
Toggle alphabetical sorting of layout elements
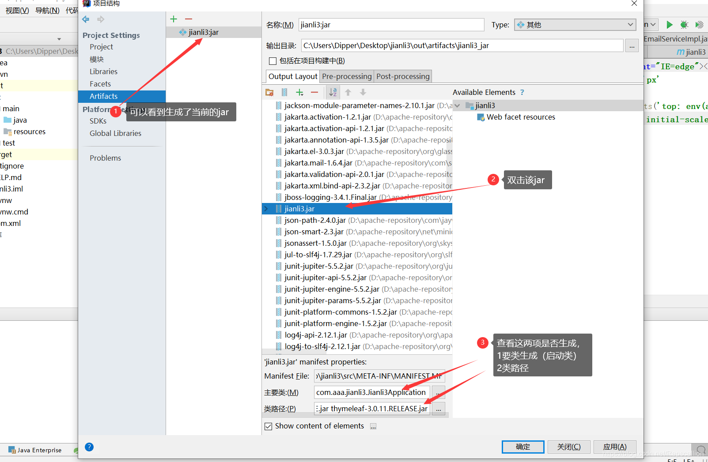pos(333,92)
